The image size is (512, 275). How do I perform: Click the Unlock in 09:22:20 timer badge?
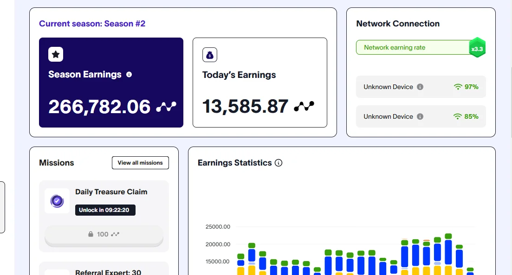105,210
